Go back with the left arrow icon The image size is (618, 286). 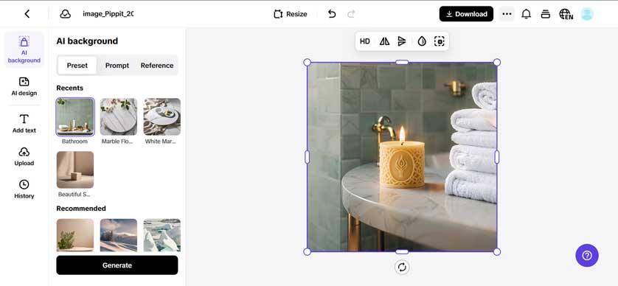pos(27,14)
